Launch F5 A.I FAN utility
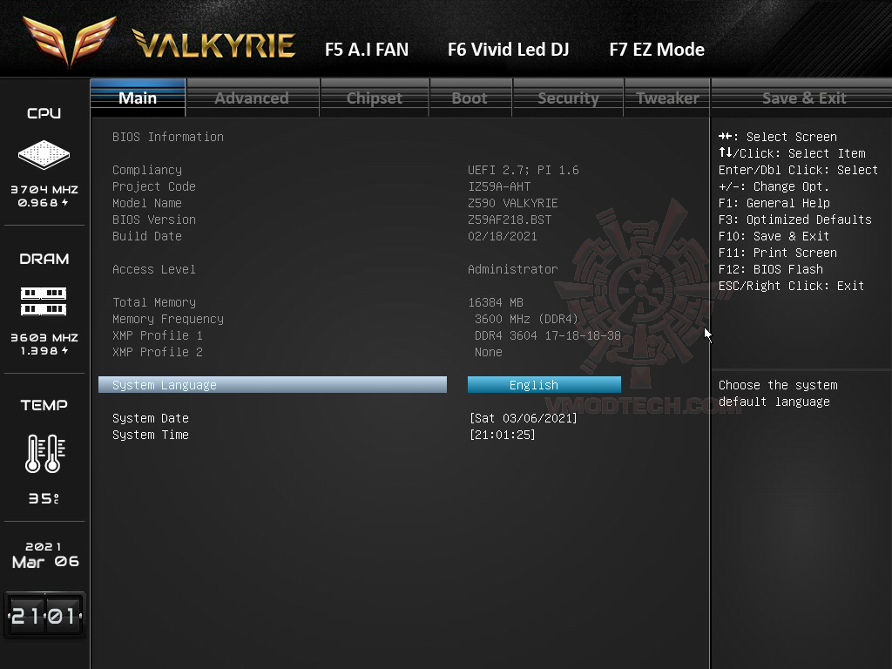Screen dimensions: 892x669 pos(367,50)
